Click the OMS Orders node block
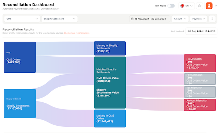 point(20,57)
